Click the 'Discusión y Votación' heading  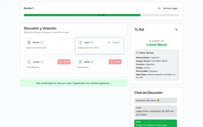click(40, 28)
